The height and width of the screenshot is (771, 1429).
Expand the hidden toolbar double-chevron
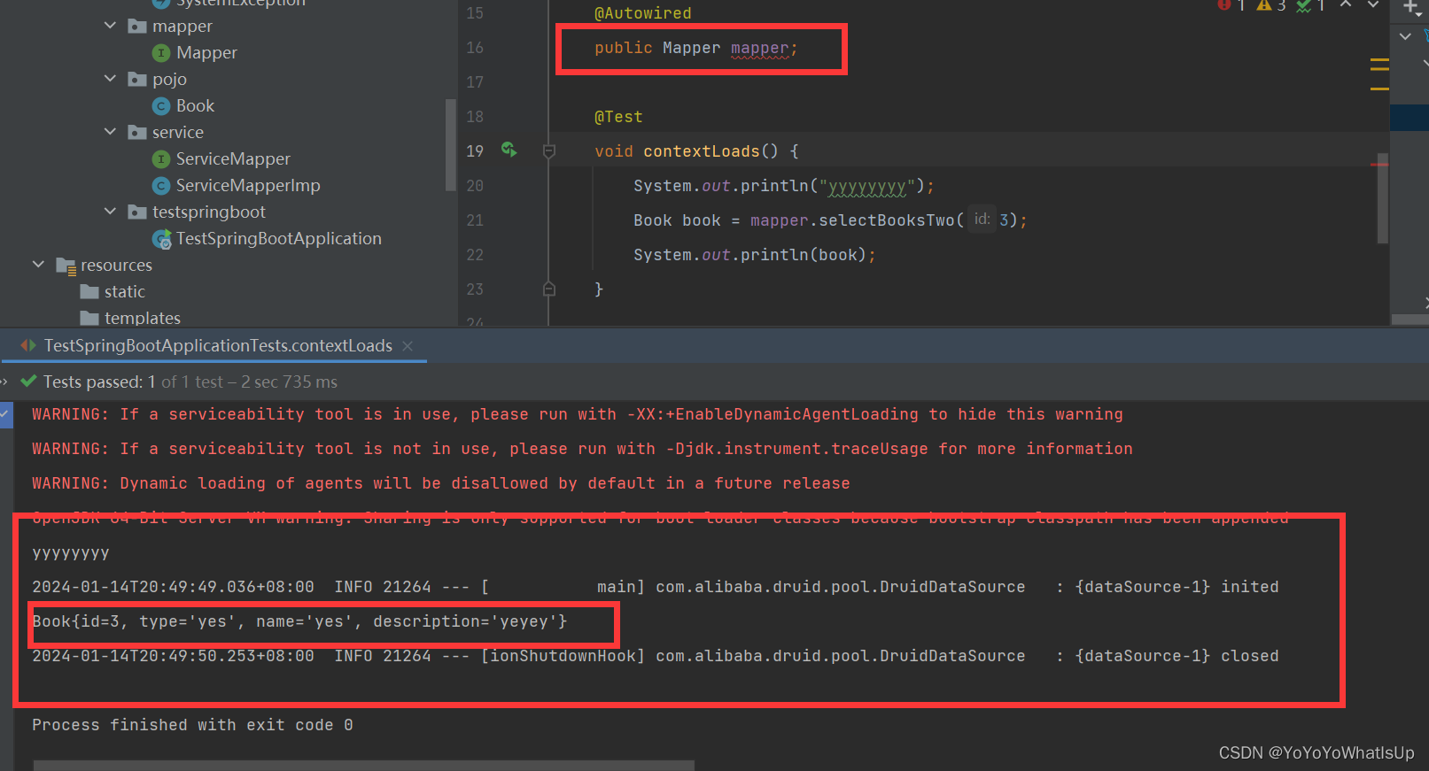4,382
